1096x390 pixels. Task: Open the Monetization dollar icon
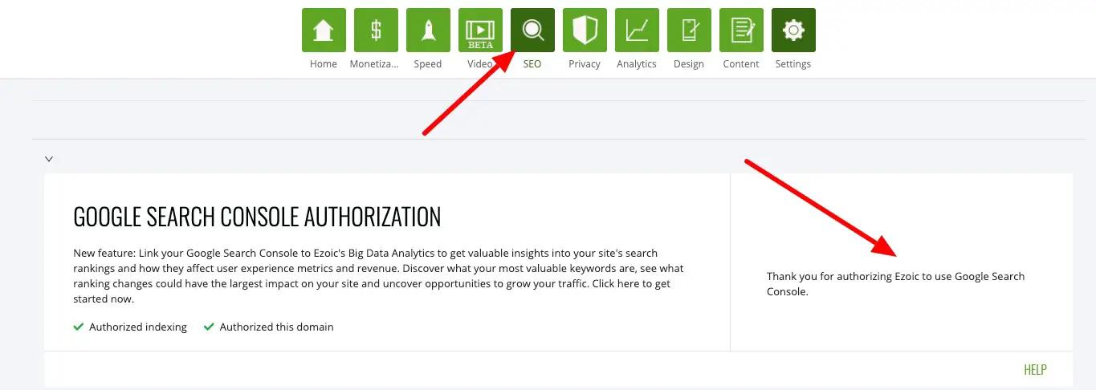tap(376, 30)
